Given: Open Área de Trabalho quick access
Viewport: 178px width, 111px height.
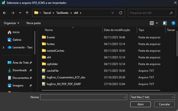Looking at the screenshot, I should click(x=18, y=63).
